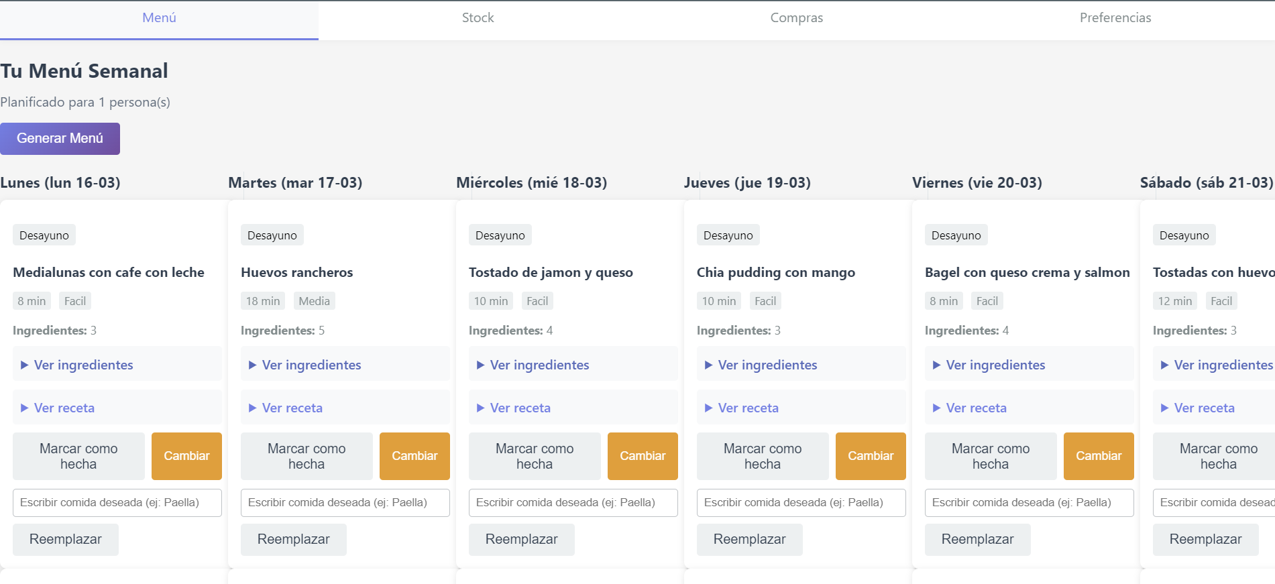Screen dimensions: 1275x584
Task: Go to the Preferencias tab
Action: click(x=1115, y=18)
